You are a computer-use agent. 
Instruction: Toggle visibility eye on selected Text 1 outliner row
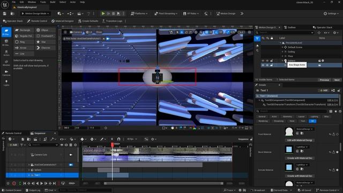pyautogui.click(x=263, y=65)
